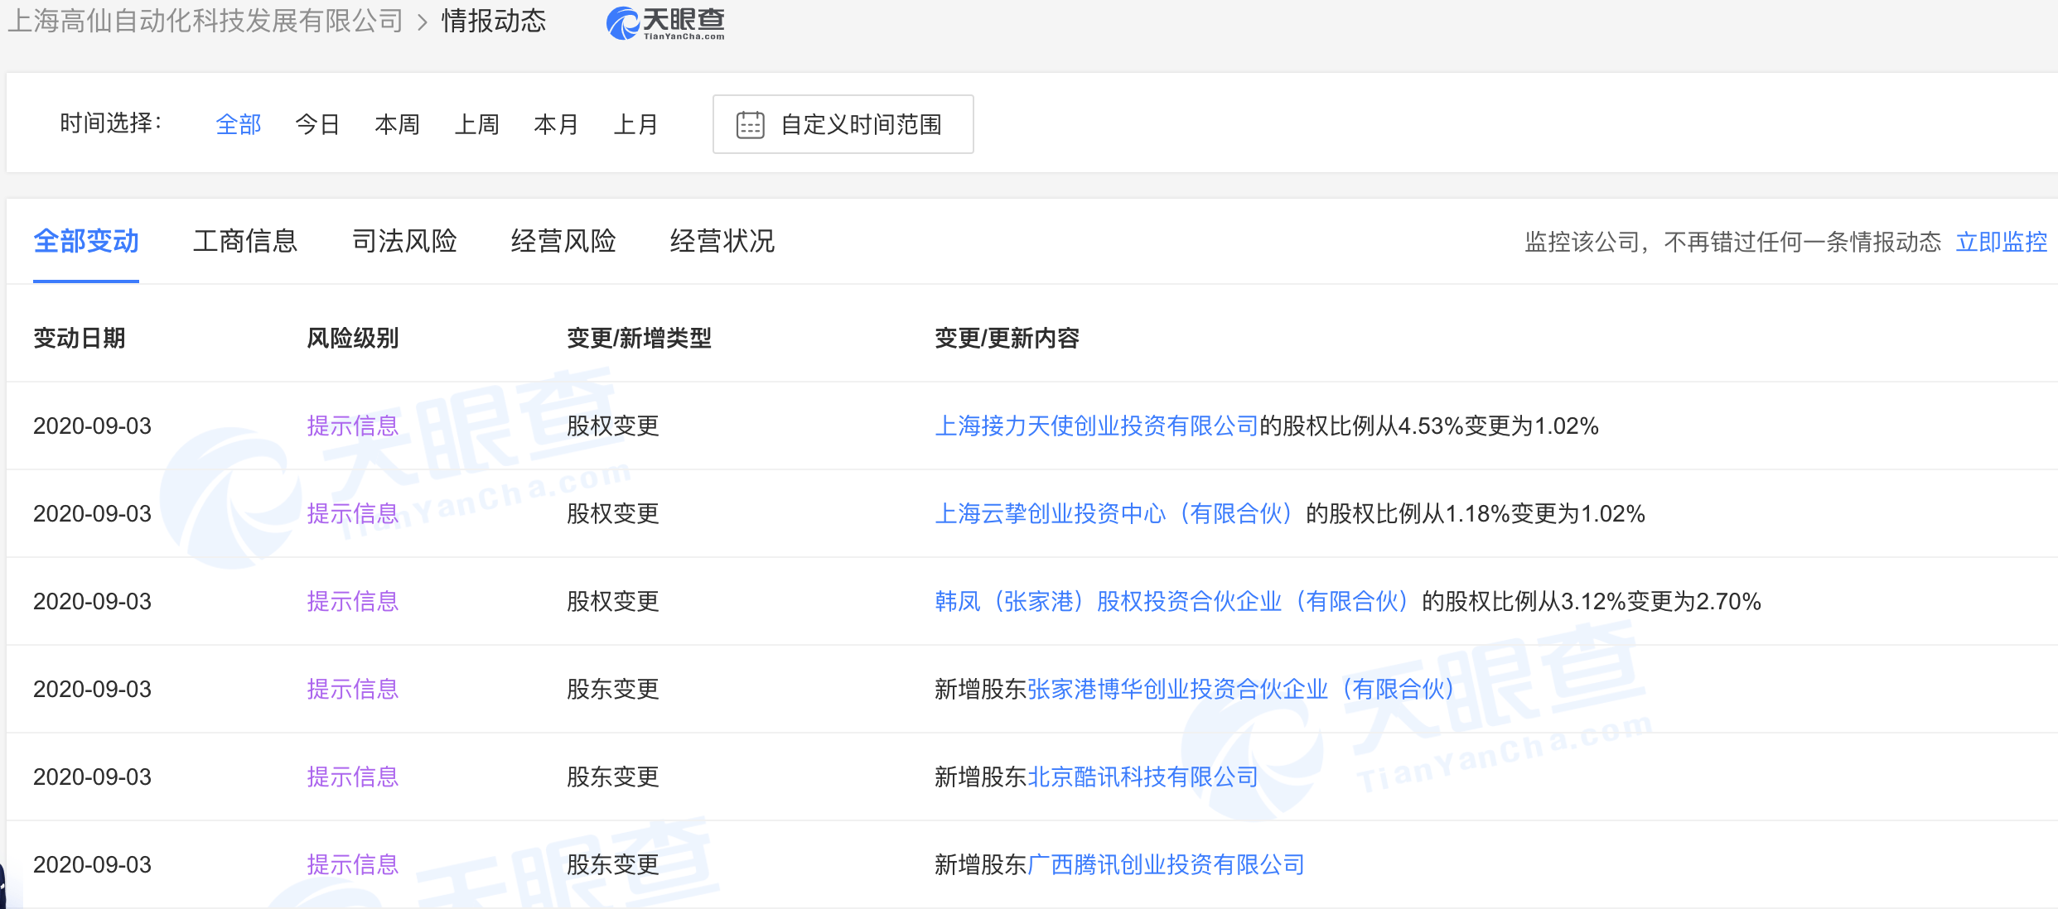Viewport: 2058px width, 909px height.
Task: Select the 本周 time filter
Action: 397,125
